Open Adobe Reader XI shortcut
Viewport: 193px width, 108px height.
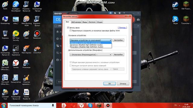point(27,94)
